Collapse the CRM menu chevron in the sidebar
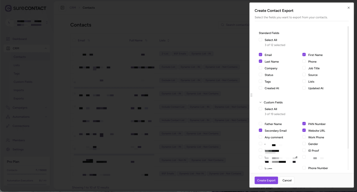This screenshot has height=192, width=357. point(46,48)
